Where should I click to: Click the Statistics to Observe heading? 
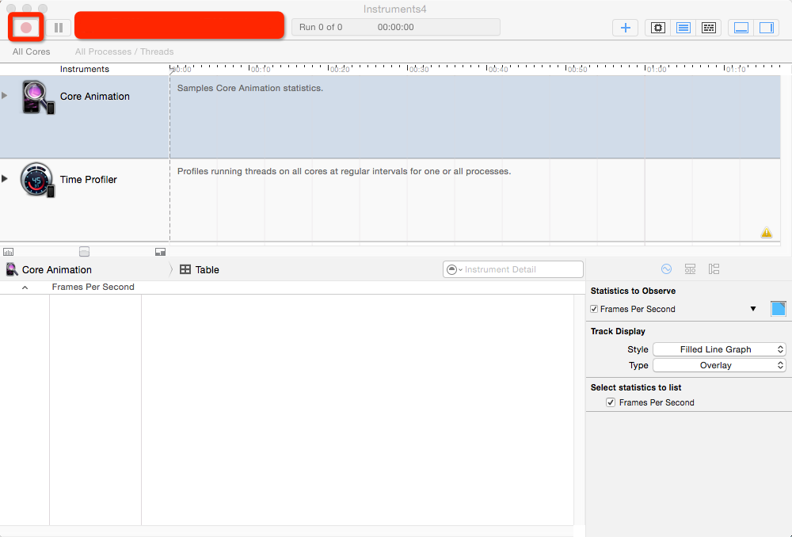coord(633,291)
